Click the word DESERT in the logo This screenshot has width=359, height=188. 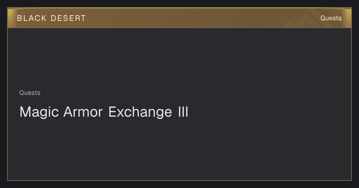pyautogui.click(x=68, y=18)
